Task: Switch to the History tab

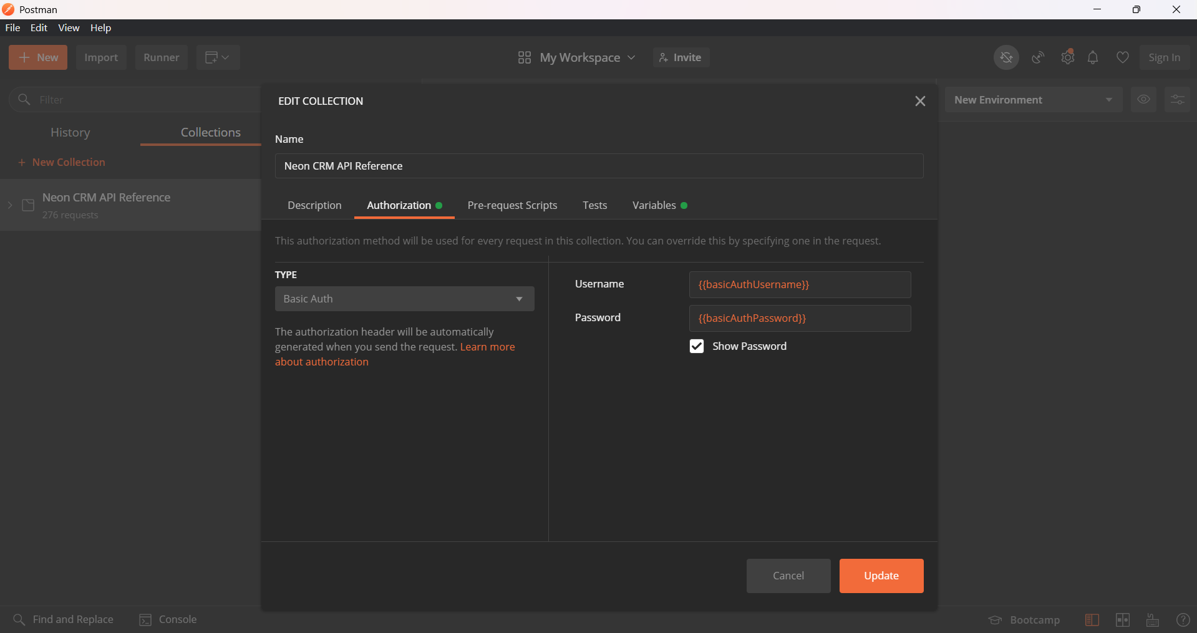Action: pyautogui.click(x=70, y=132)
